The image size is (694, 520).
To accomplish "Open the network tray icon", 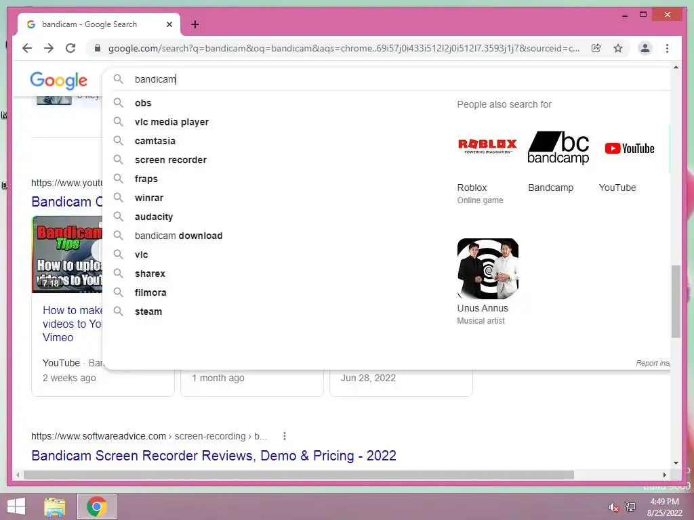I will tap(630, 507).
